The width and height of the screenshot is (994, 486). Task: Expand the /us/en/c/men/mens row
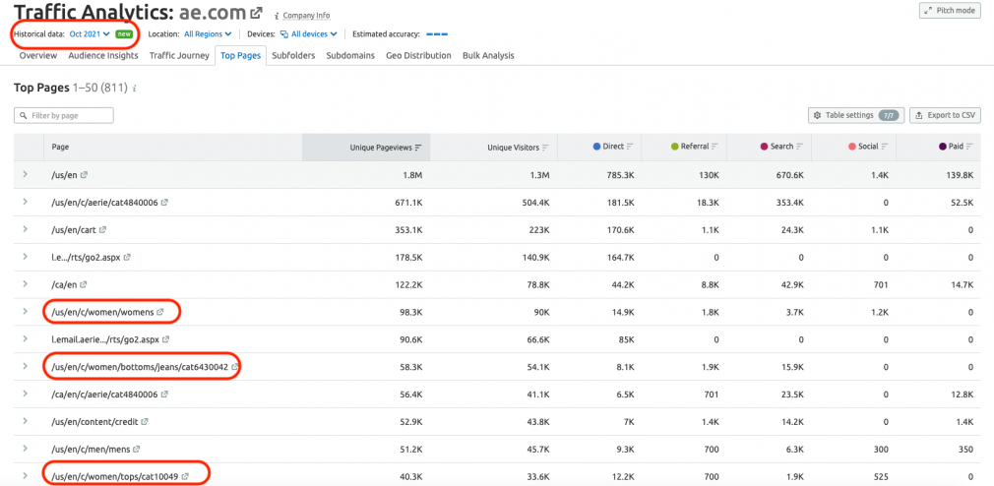(x=26, y=449)
